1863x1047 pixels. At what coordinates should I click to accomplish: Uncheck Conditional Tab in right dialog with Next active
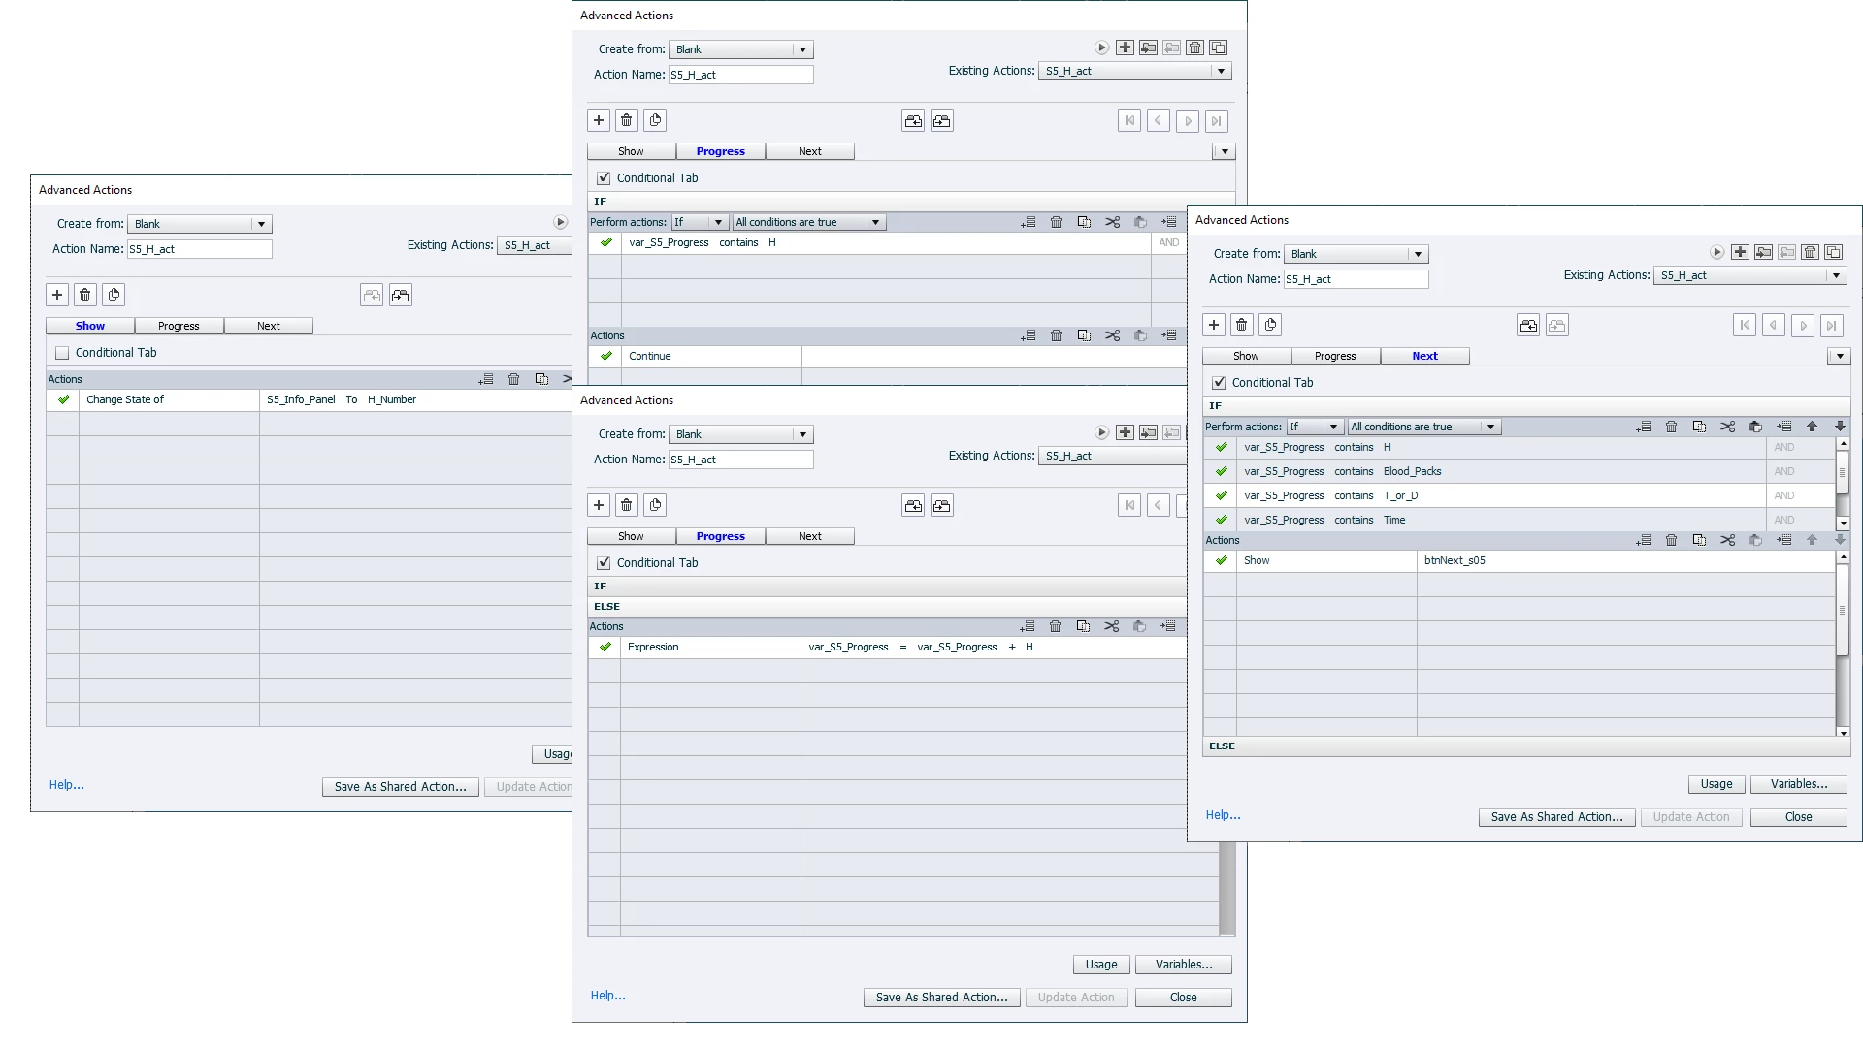pyautogui.click(x=1219, y=383)
